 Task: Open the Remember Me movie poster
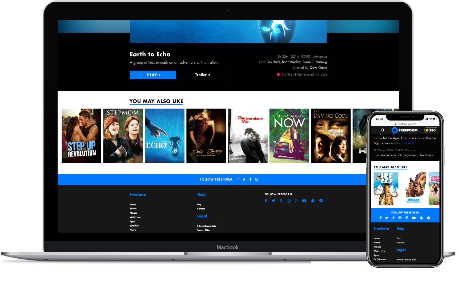[x=248, y=136]
